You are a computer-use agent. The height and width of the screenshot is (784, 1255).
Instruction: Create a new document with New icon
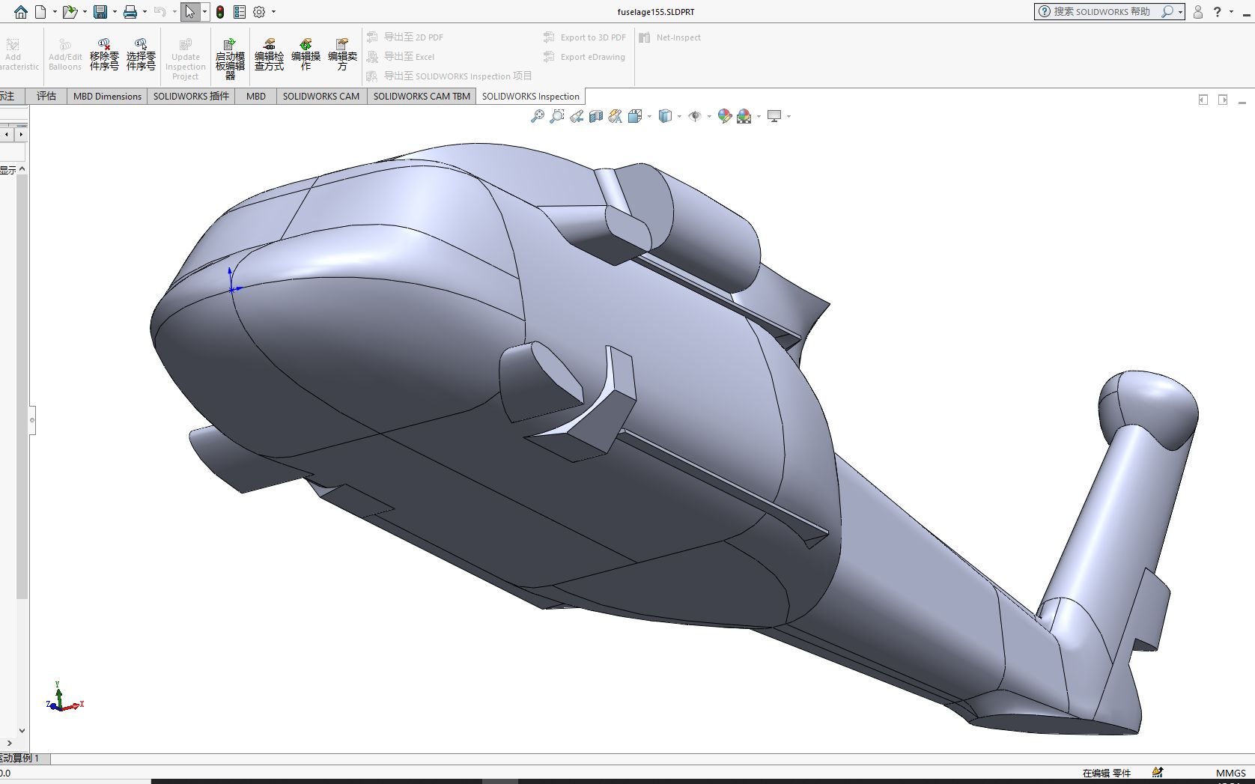41,12
